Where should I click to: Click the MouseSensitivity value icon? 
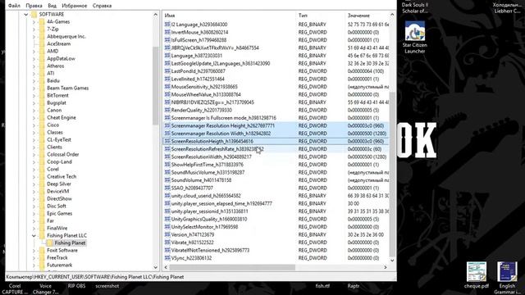tap(167, 87)
